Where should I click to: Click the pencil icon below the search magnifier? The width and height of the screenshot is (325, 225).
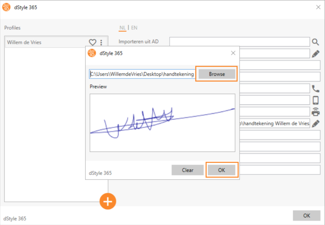pyautogui.click(x=315, y=54)
